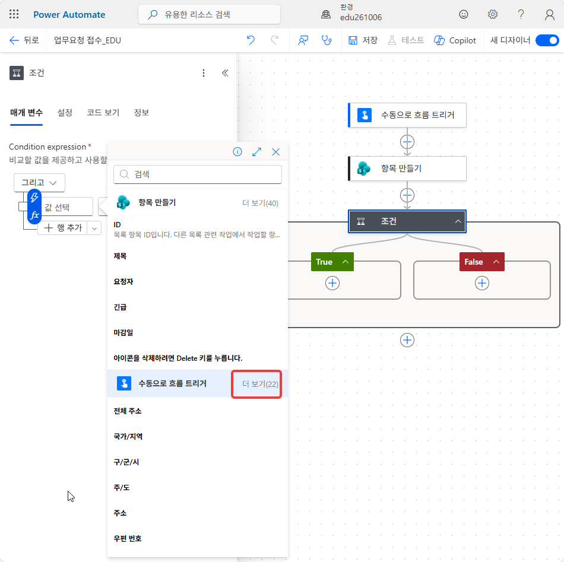Open the user account icon

(549, 14)
